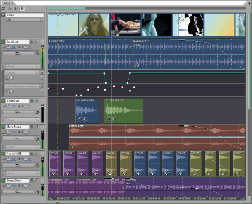The image size is (252, 204).
Task: Open EQ settings for the top audio track
Action: pos(18,53)
